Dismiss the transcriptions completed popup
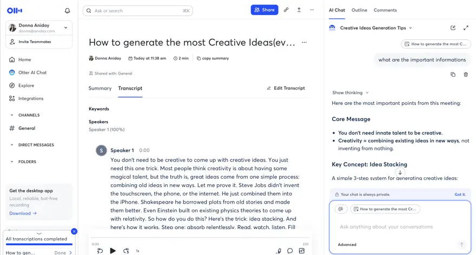Screen dimensions: 476x255 pos(74,231)
